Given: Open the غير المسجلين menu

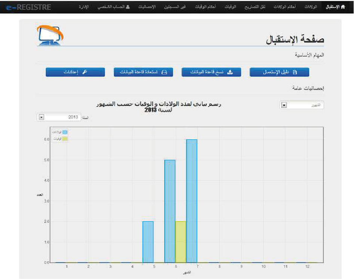Looking at the screenshot, I should (x=175, y=7).
